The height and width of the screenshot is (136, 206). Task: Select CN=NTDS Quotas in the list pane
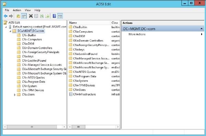click(84, 72)
